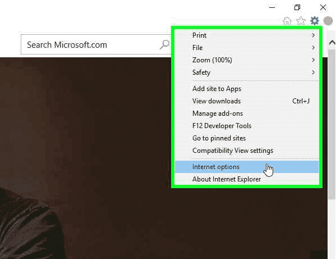Open the Safety submenu

[x=247, y=72]
